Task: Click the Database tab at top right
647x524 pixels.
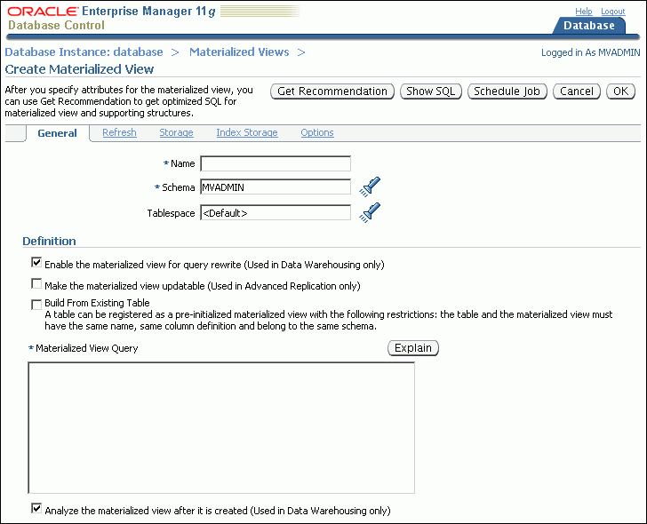Action: [588, 26]
